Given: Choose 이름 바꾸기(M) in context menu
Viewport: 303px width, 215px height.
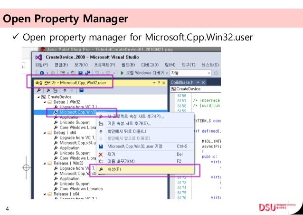Looking at the screenshot, I should (x=145, y=161).
